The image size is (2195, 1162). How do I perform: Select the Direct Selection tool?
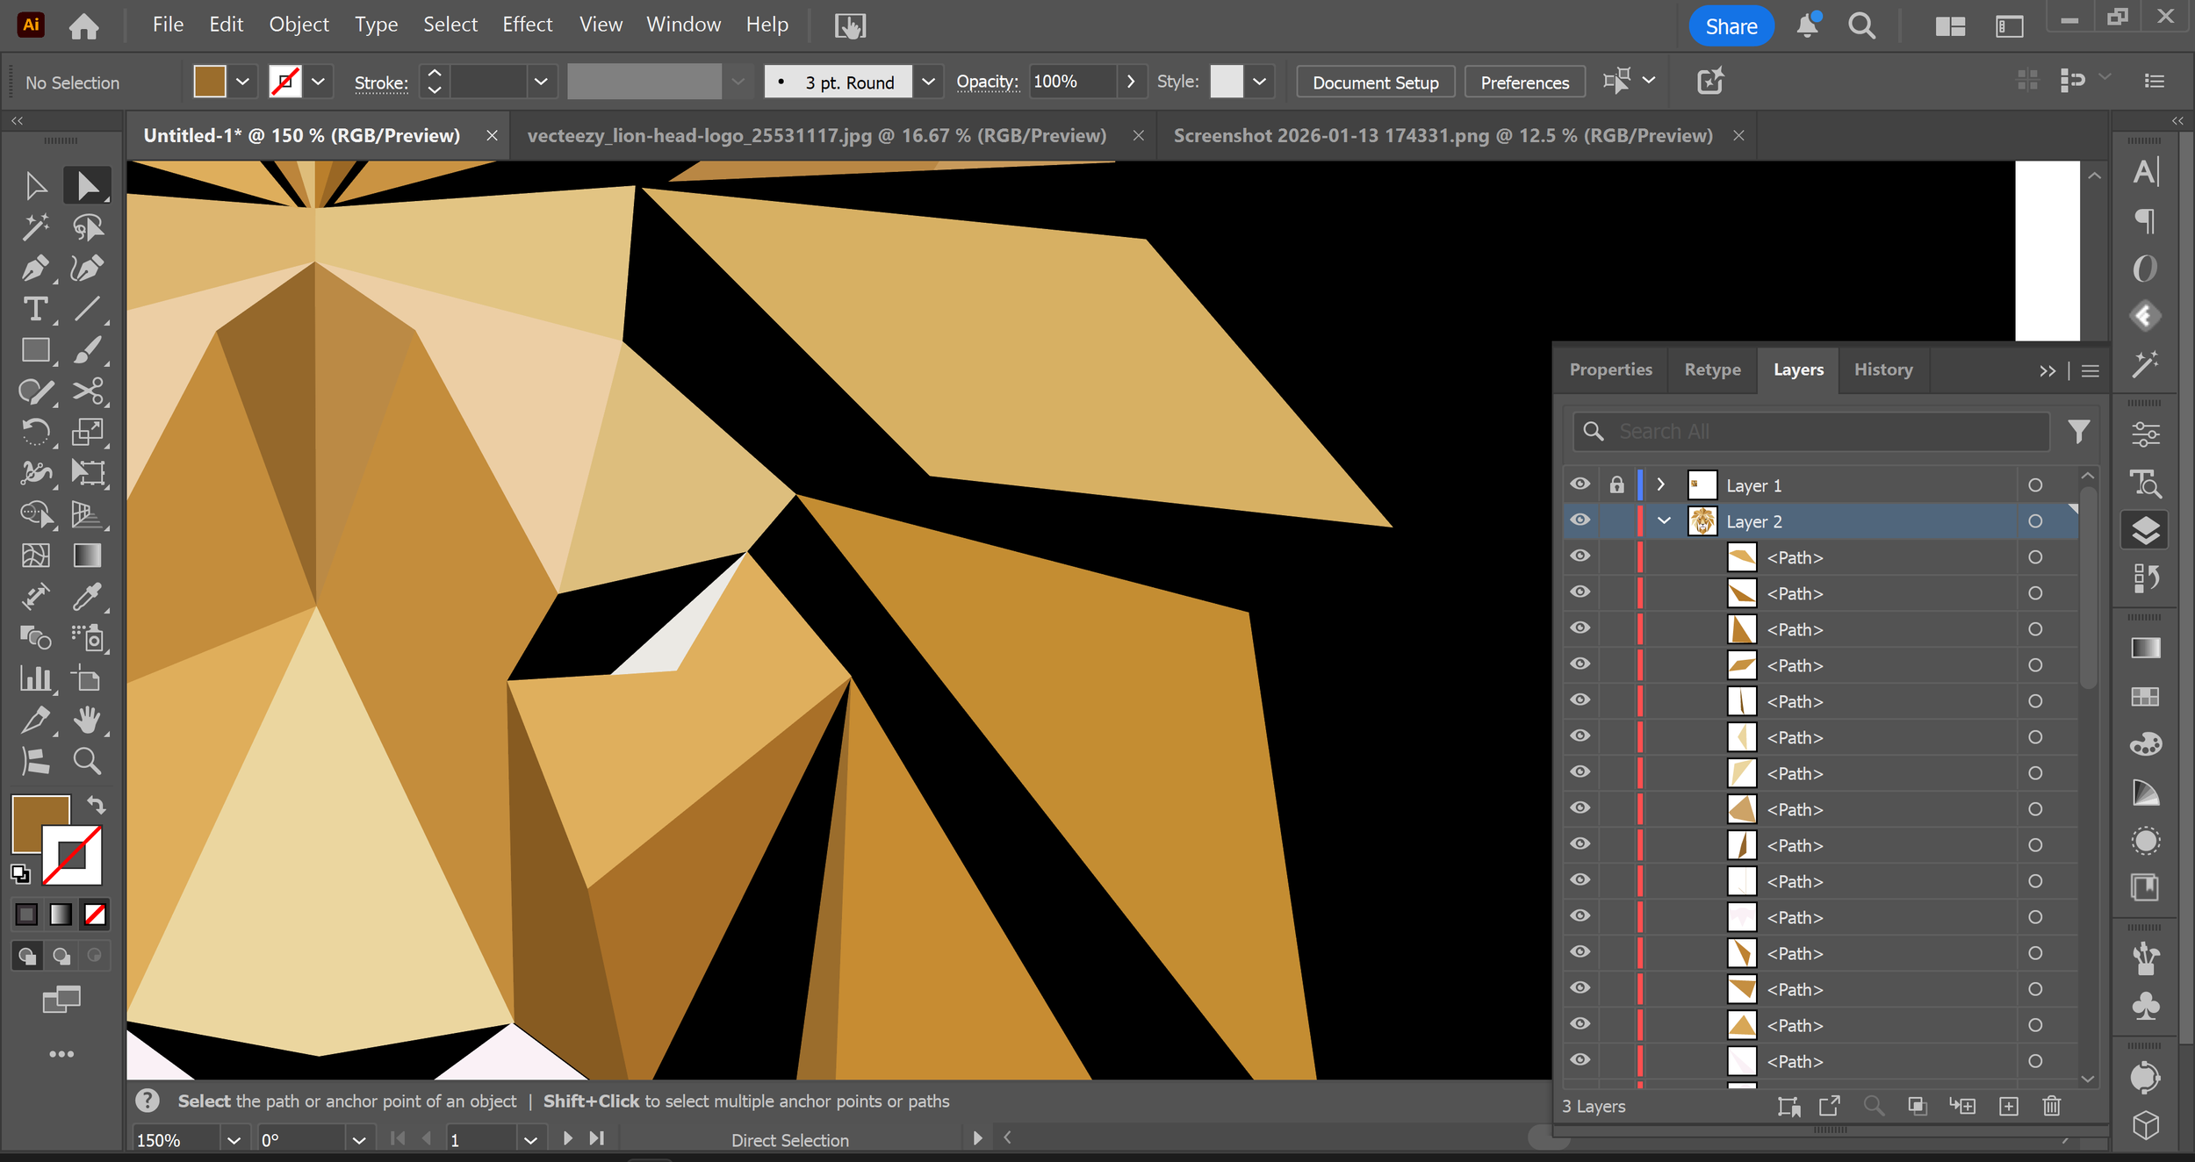[x=86, y=185]
